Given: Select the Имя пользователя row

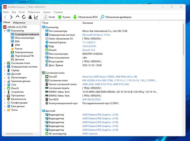Looking at the screenshot, I should (x=66, y=58).
